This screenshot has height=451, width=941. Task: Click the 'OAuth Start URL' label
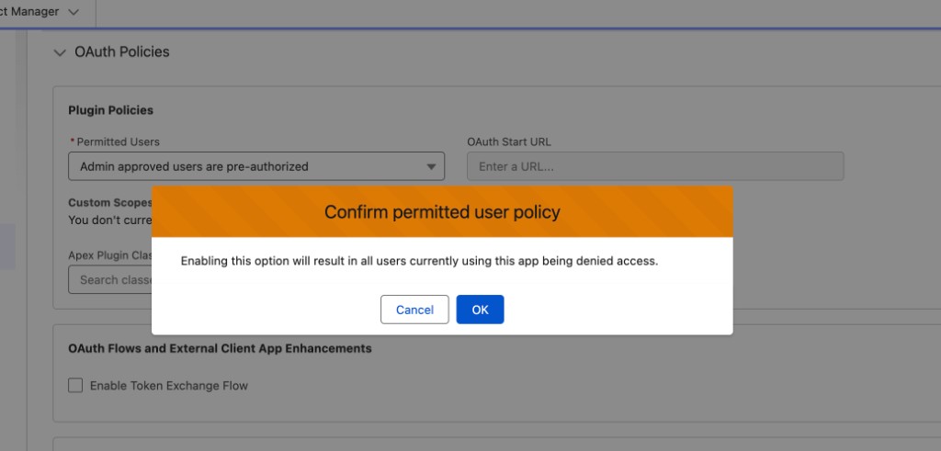pos(509,142)
